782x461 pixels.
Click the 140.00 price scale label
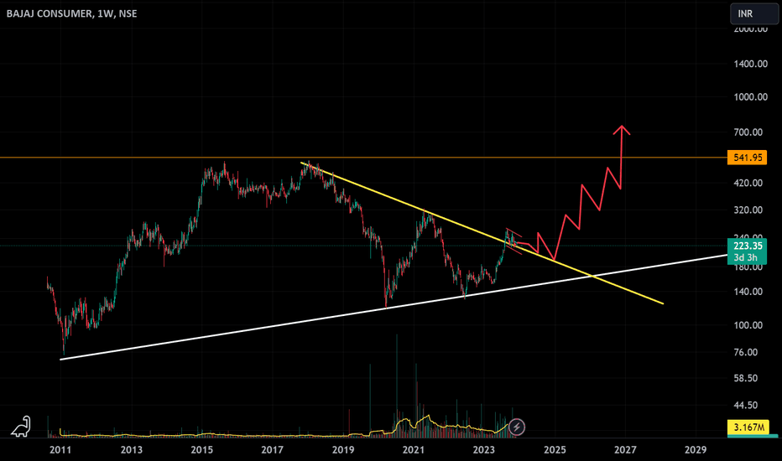(748, 292)
